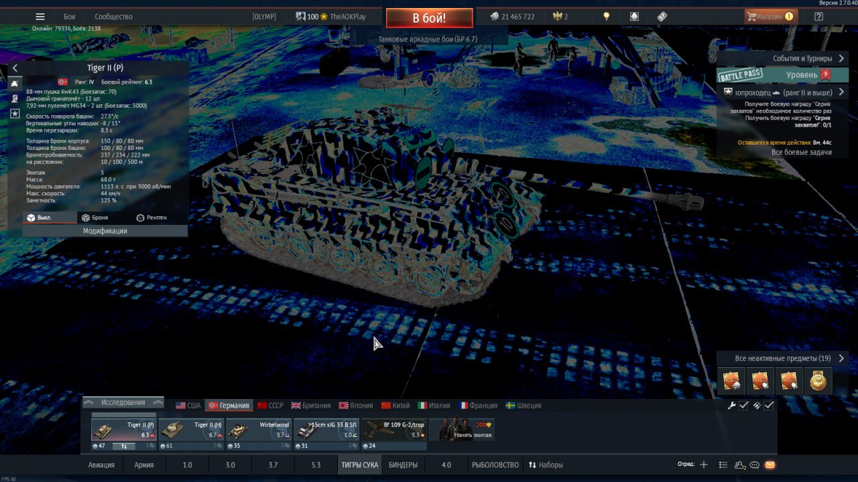858x482 pixels.
Task: Switch to the 1.0 preset
Action: pyautogui.click(x=187, y=465)
